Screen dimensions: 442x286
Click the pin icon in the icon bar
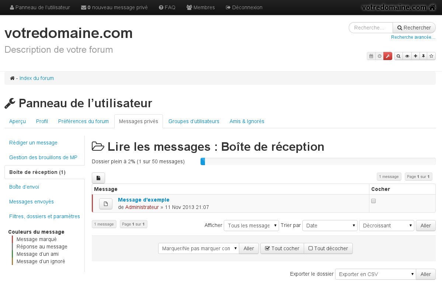point(424,56)
